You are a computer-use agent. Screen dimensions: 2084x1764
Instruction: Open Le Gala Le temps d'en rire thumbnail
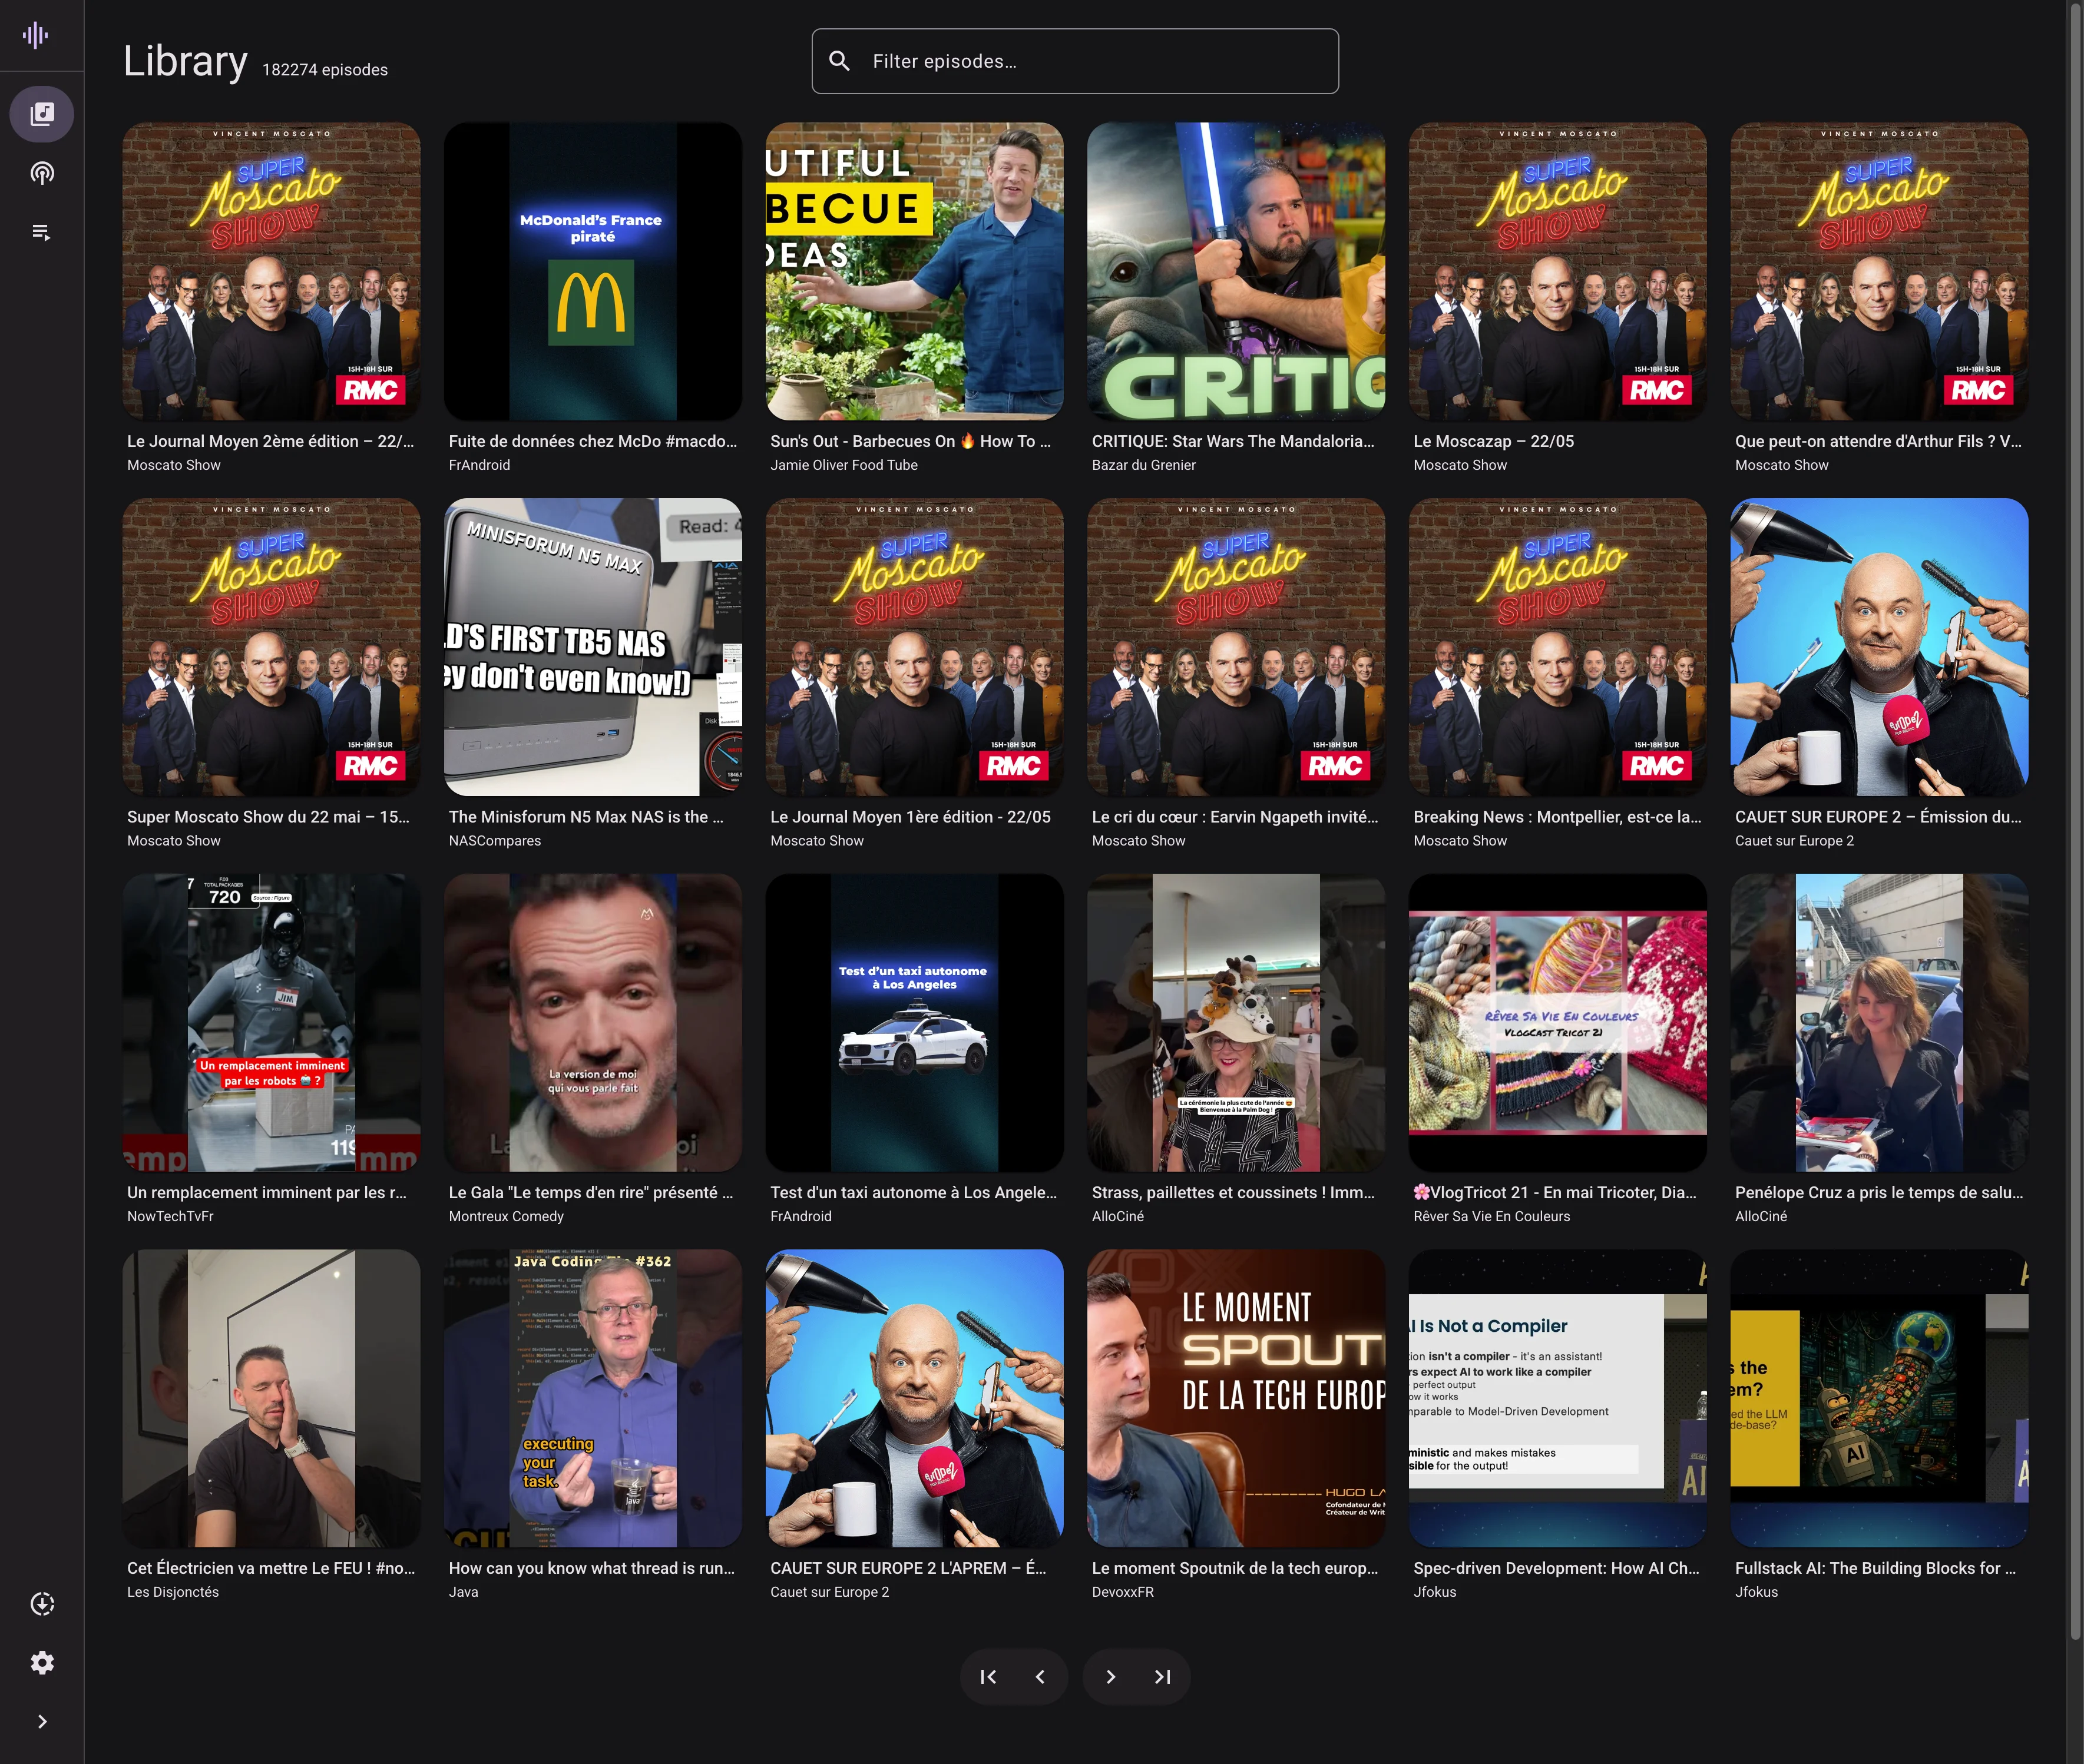(x=593, y=1023)
